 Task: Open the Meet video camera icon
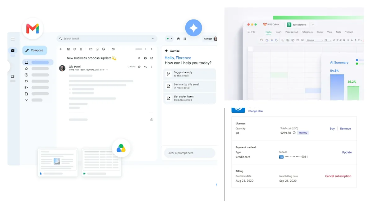coord(13,76)
